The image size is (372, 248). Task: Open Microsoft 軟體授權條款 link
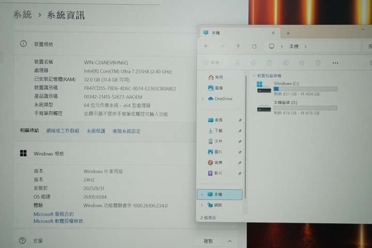click(58, 221)
